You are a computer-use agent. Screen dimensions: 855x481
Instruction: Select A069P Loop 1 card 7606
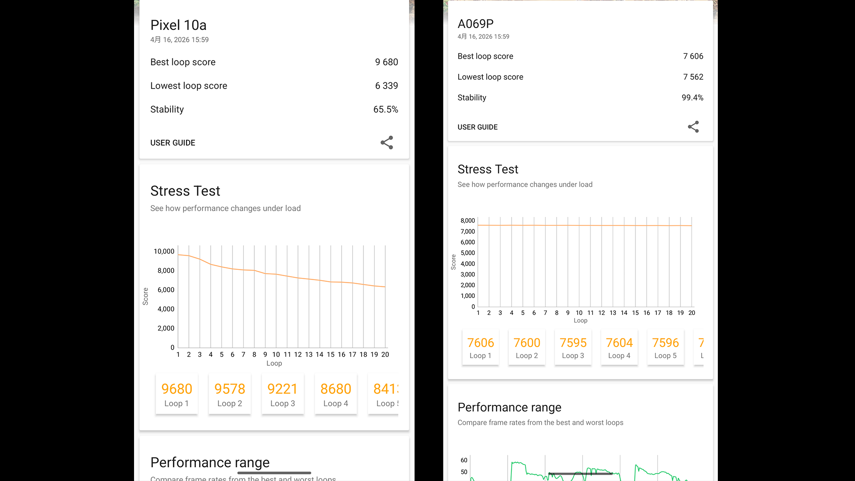(480, 347)
